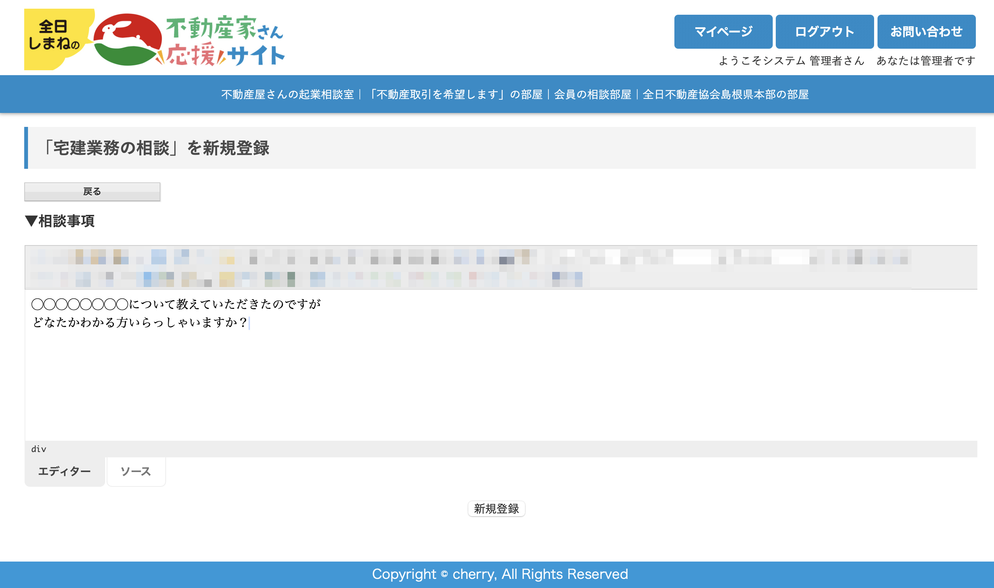Submit with the 新規登録 button
This screenshot has height=588, width=994.
[496, 509]
